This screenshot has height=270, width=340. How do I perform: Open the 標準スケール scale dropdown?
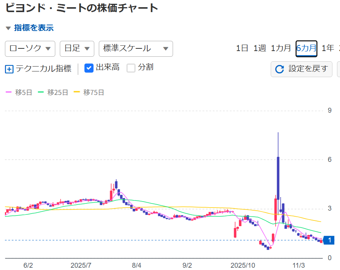click(136, 48)
